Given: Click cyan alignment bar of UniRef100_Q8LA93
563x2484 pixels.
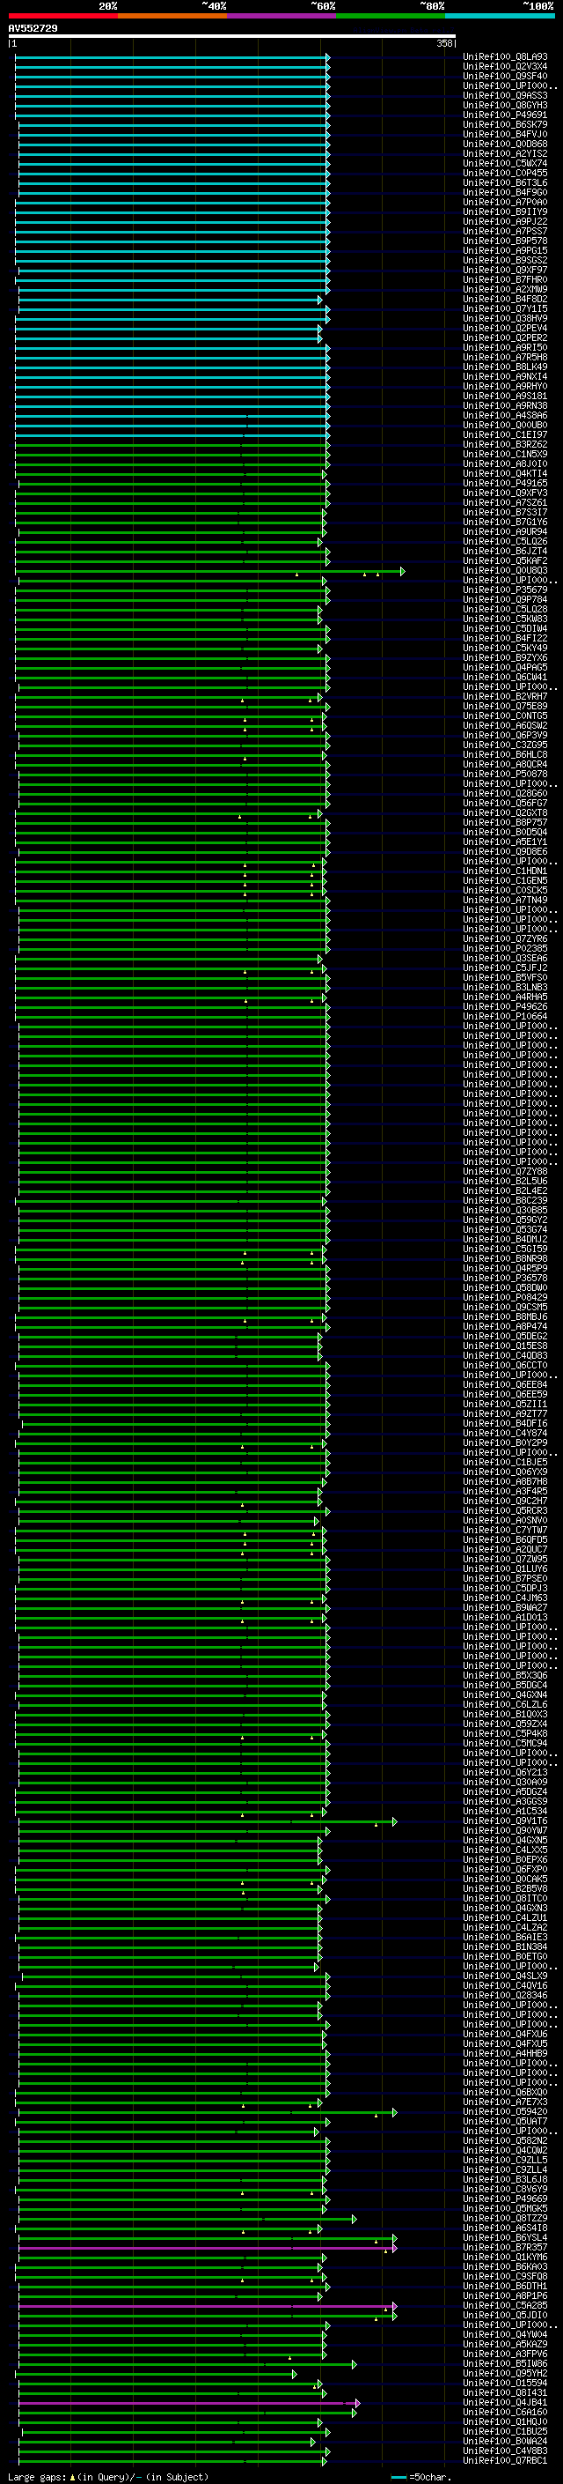Looking at the screenshot, I should tap(172, 57).
